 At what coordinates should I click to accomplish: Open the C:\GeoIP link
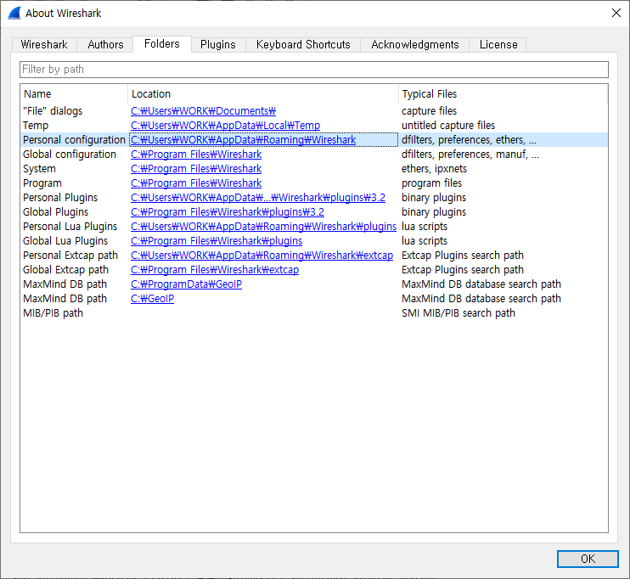point(152,299)
